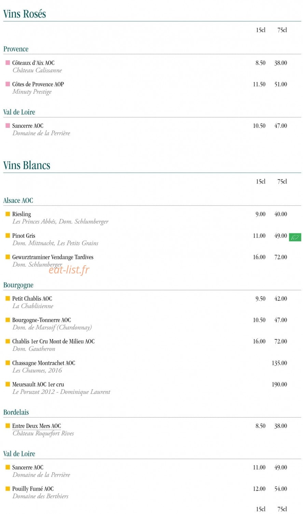Click the 12.00 glass price for Pouilly Fumé

tap(259, 489)
